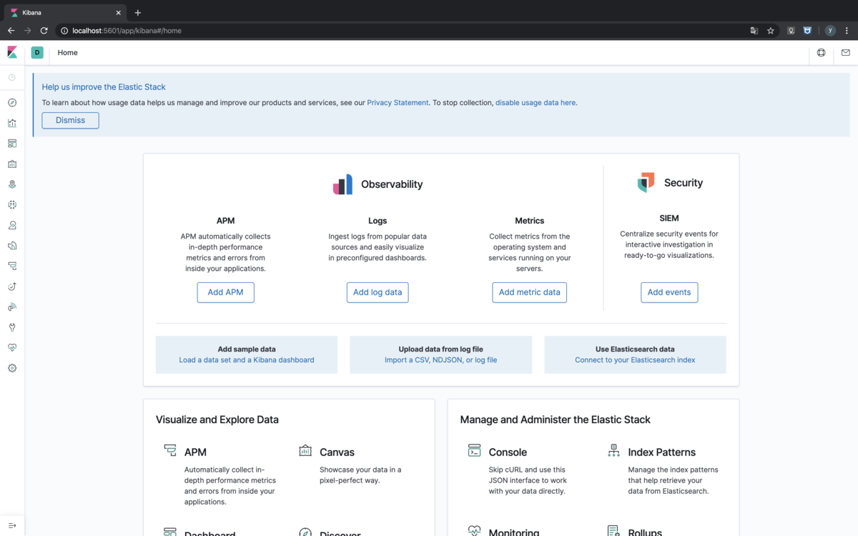
Task: Open Canvas title in Visualize and Explore Data
Action: (337, 452)
